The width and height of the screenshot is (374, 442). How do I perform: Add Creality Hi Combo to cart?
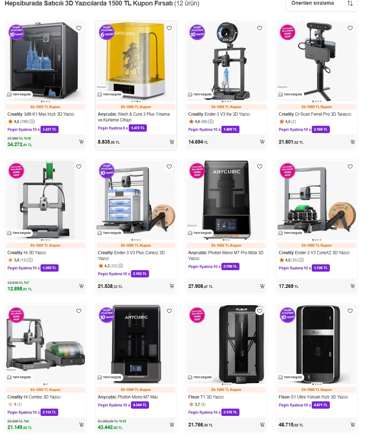(81, 425)
